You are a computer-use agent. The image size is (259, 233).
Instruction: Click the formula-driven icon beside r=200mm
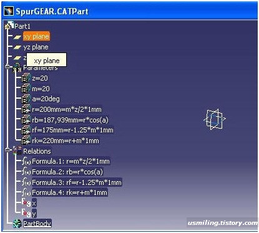(26, 109)
